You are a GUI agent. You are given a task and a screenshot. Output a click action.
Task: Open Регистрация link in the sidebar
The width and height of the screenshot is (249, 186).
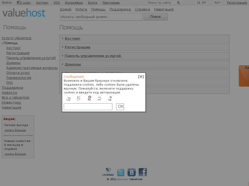[18, 53]
